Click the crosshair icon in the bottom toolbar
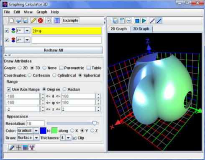 pyautogui.click(x=18, y=147)
